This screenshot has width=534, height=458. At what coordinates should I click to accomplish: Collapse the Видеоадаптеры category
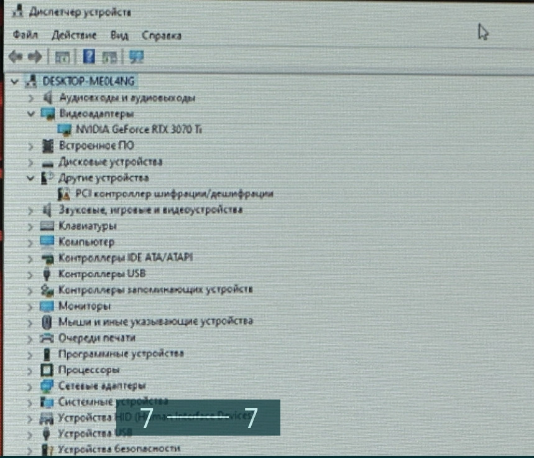tap(31, 114)
